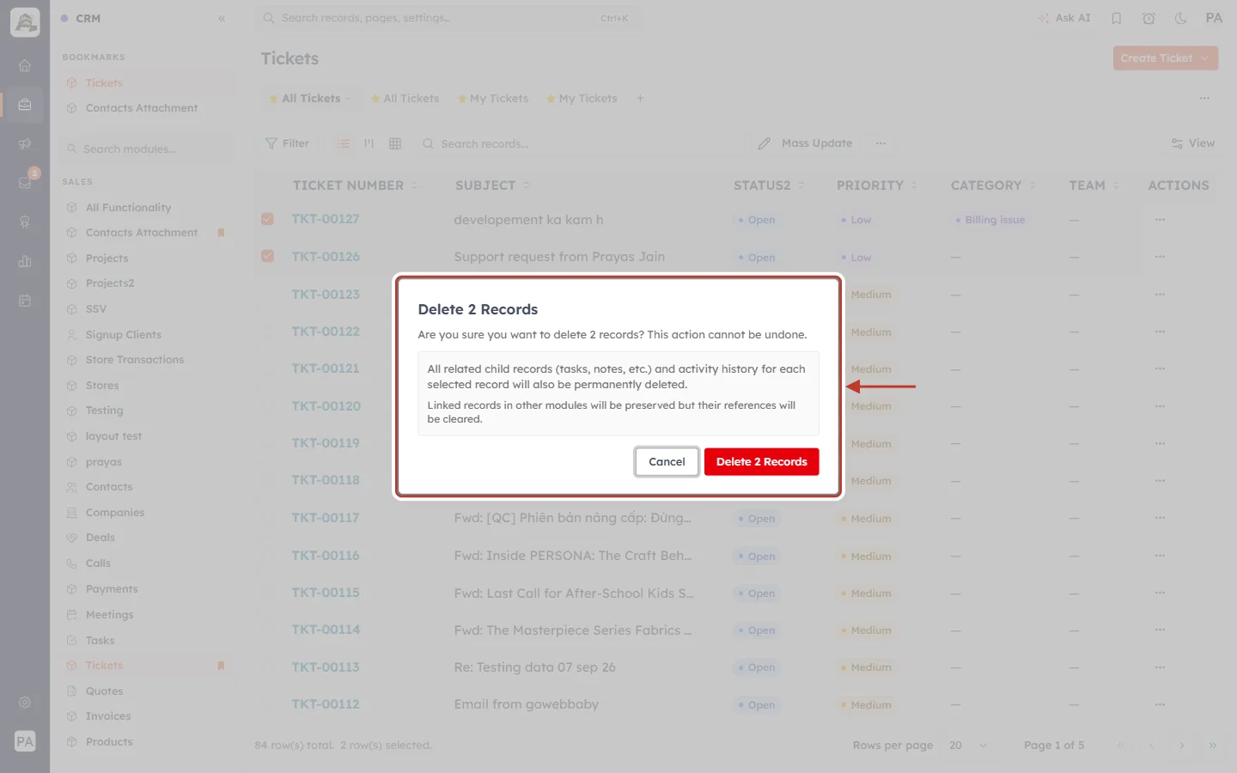The width and height of the screenshot is (1237, 773).
Task: Switch to list view icon
Action: click(344, 143)
